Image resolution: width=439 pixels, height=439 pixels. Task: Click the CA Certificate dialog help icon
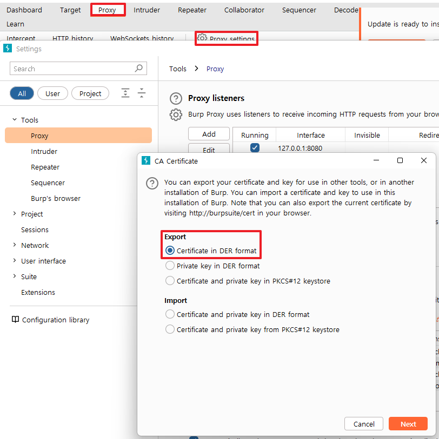152,184
